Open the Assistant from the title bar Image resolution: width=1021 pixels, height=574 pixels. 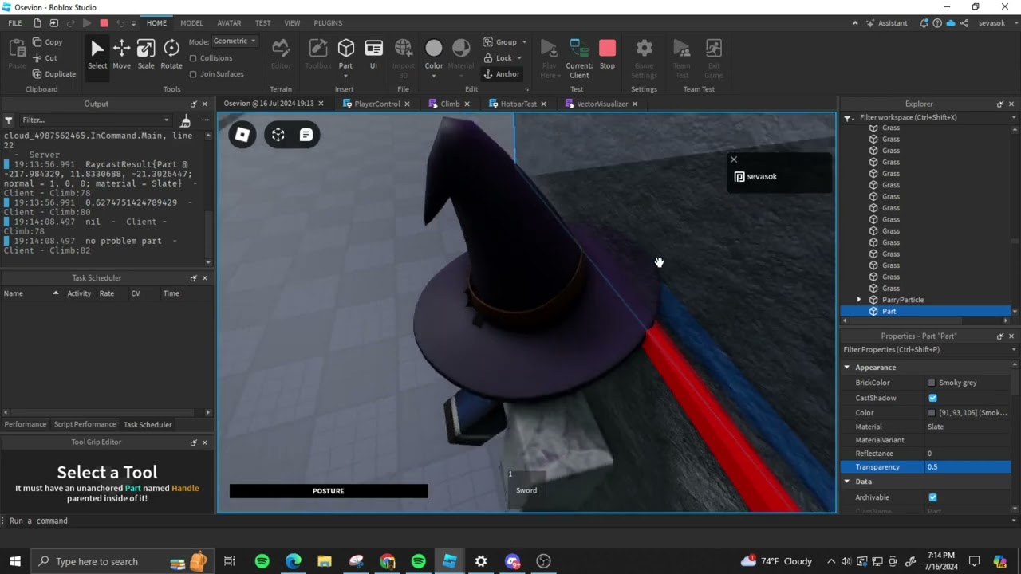tap(887, 23)
